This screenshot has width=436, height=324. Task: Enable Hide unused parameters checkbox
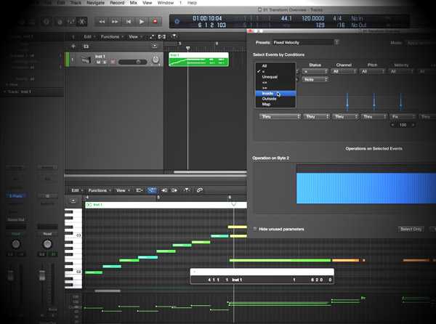255,229
